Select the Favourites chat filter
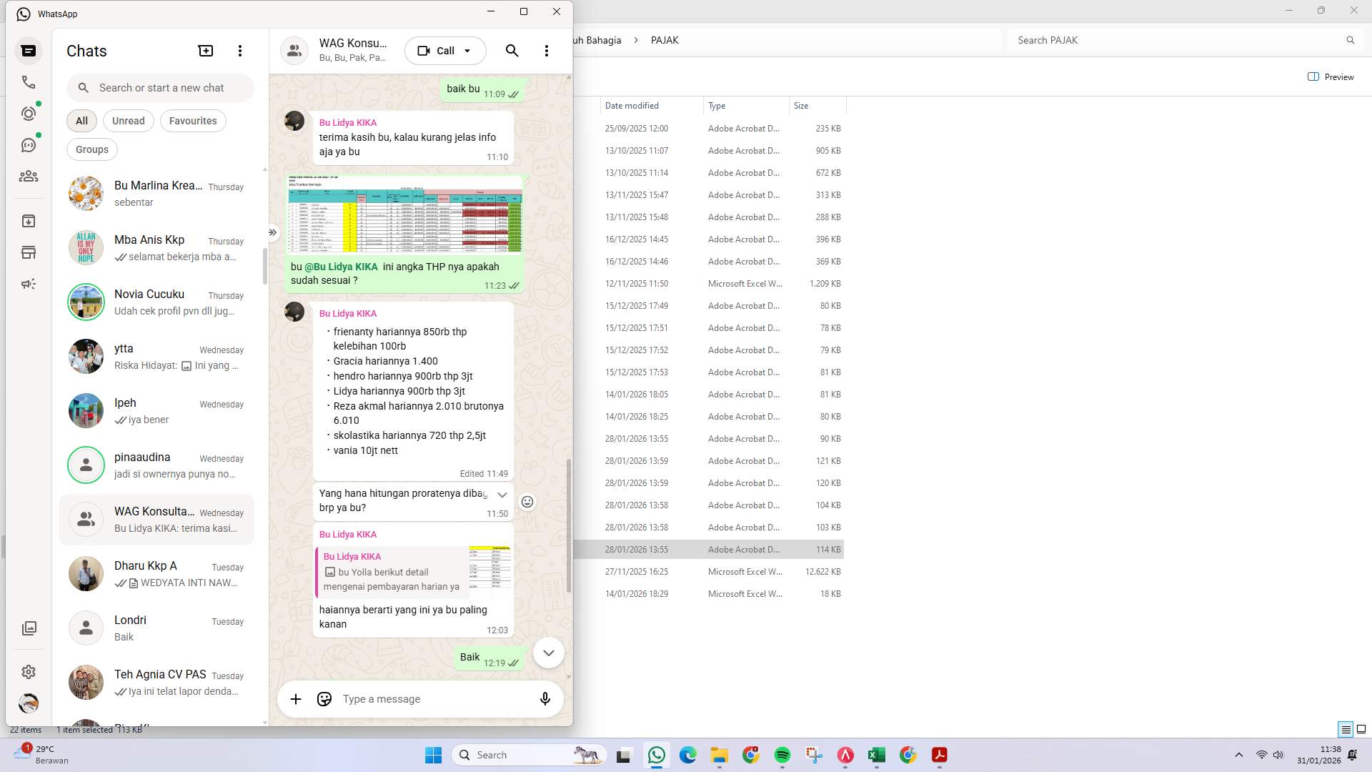 (192, 121)
